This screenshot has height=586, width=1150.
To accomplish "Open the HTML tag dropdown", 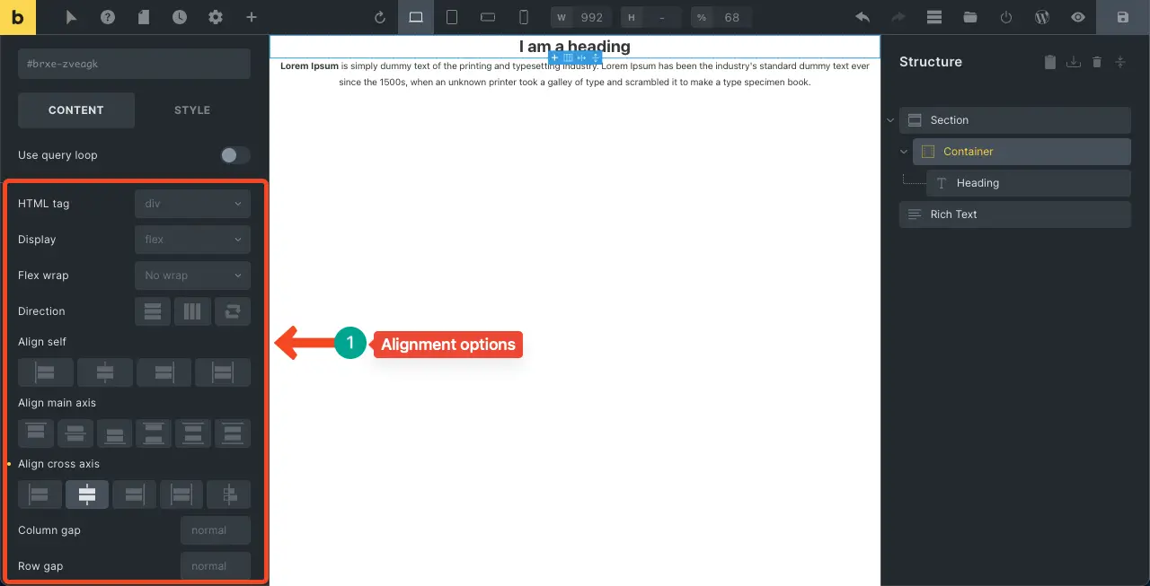I will pos(192,204).
